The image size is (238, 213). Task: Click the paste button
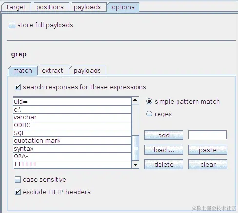(x=208, y=150)
